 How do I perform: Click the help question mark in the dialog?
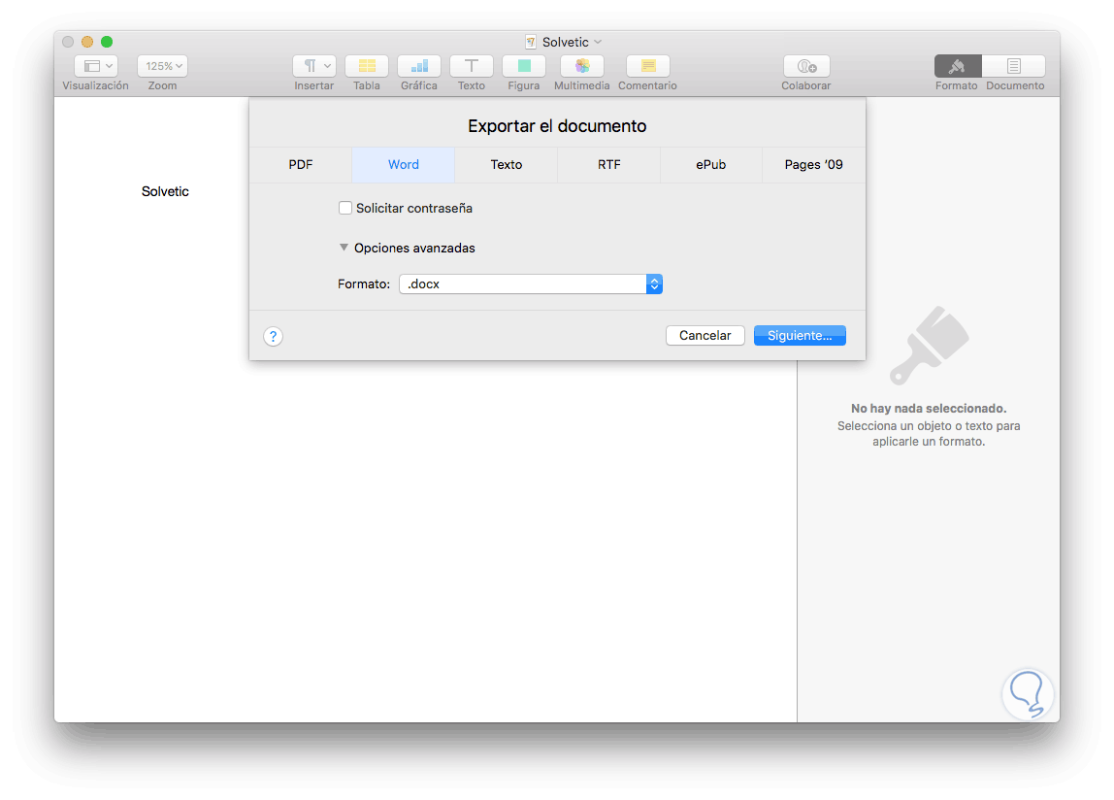273,336
